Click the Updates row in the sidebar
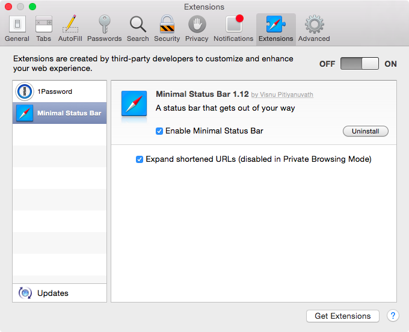 [x=60, y=293]
